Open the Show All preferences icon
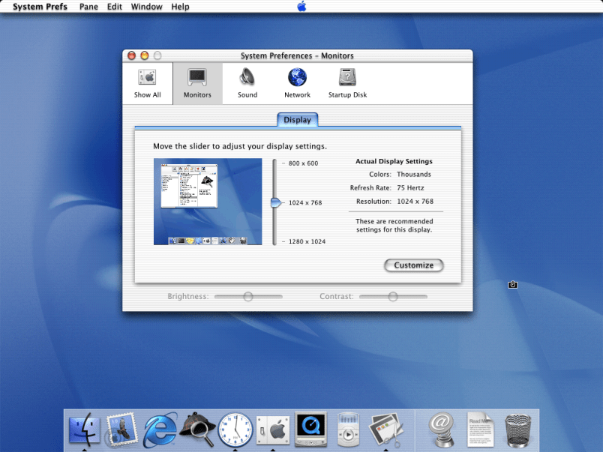The width and height of the screenshot is (603, 452). (x=147, y=82)
